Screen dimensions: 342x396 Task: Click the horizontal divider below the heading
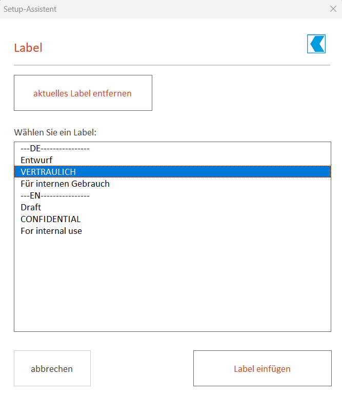click(x=172, y=65)
